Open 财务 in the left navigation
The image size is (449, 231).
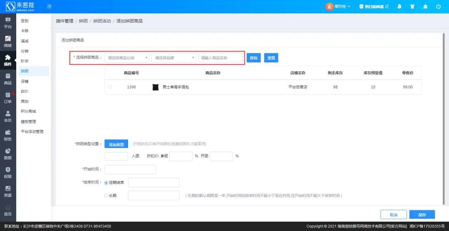tap(8, 135)
